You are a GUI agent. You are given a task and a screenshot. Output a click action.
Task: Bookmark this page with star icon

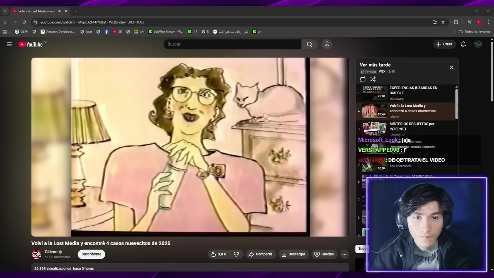click(443, 22)
